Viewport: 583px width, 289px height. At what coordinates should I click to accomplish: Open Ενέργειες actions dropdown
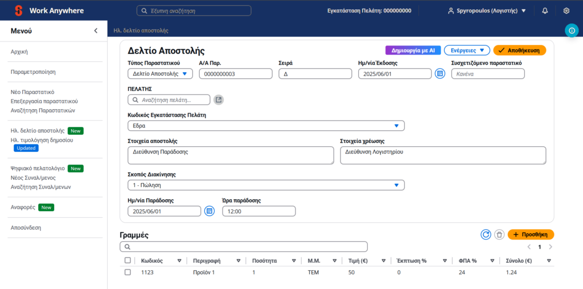(466, 50)
